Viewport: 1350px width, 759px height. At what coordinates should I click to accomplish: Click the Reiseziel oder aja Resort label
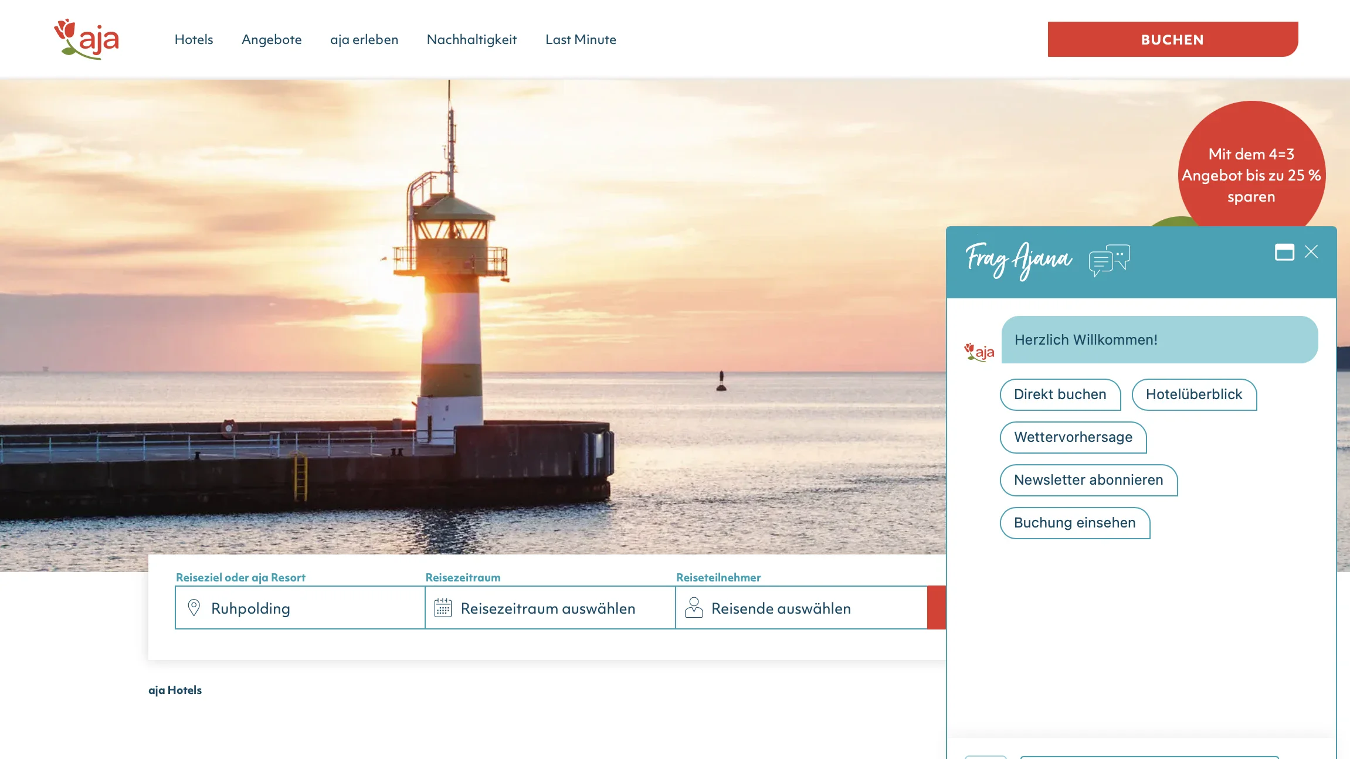click(x=240, y=577)
